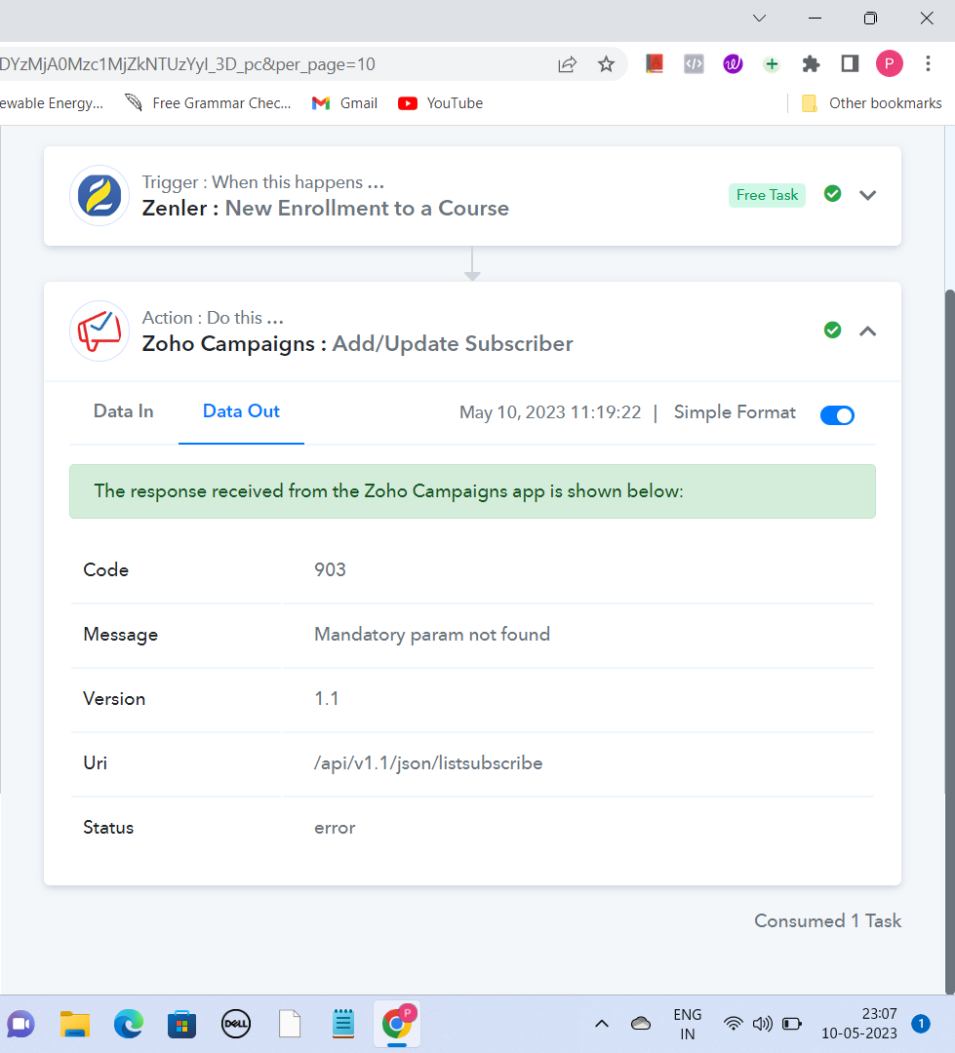Launch Microsoft Edge from the taskbar

[129, 1024]
